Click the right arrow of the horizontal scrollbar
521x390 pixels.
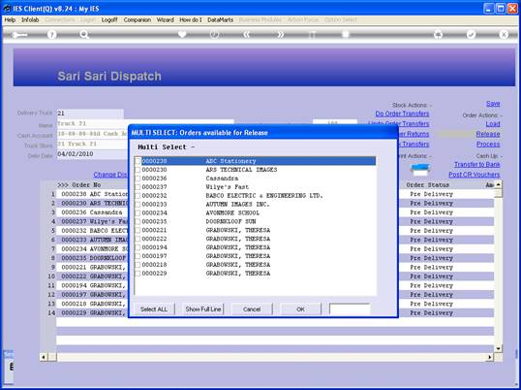(489, 357)
